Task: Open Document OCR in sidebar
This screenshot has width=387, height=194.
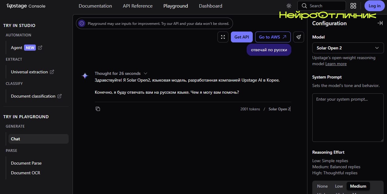Action: (x=26, y=173)
